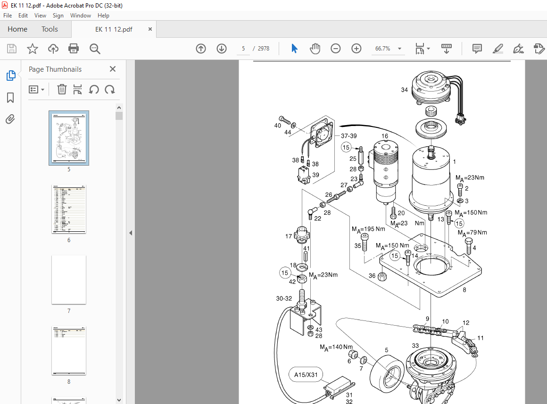
Task: Activate the Hand pan tool
Action: [315, 49]
